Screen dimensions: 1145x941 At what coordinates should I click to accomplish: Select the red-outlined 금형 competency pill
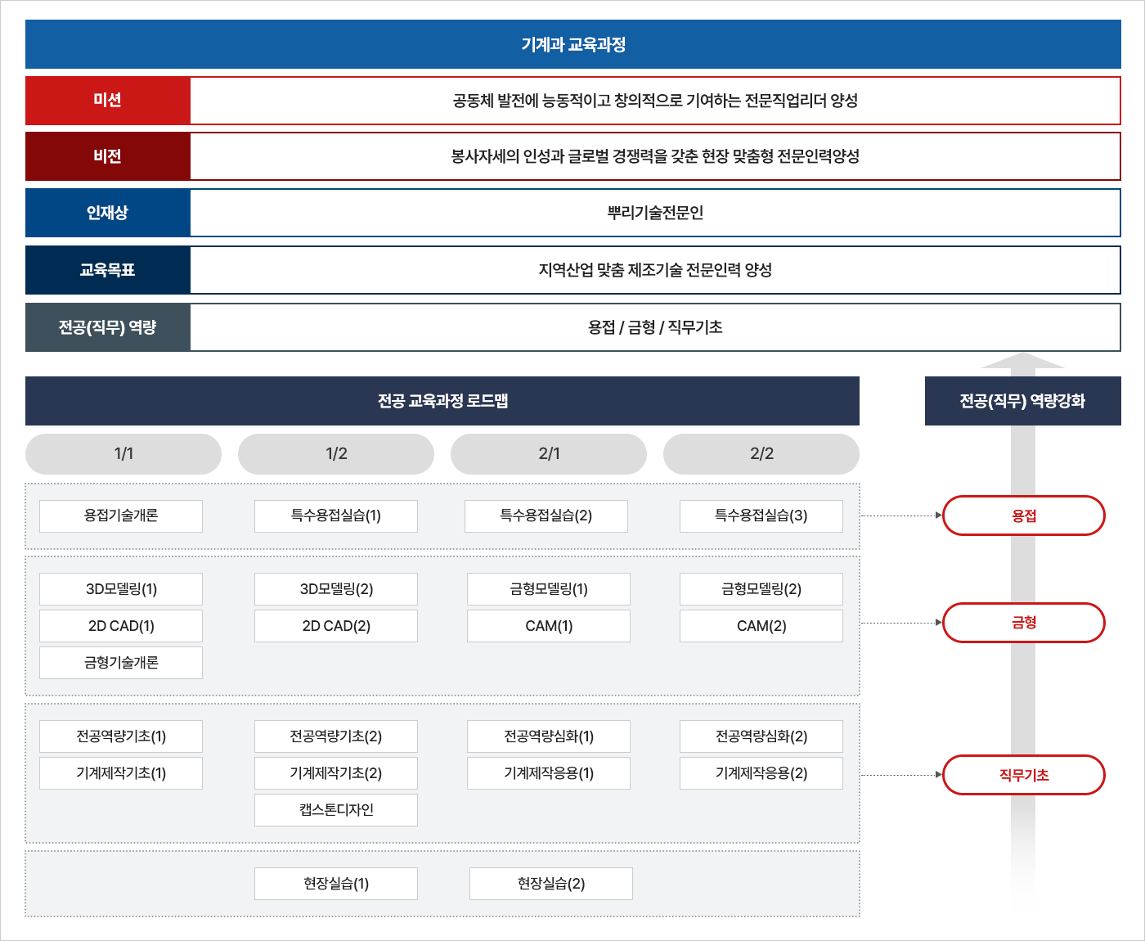click(x=1023, y=623)
